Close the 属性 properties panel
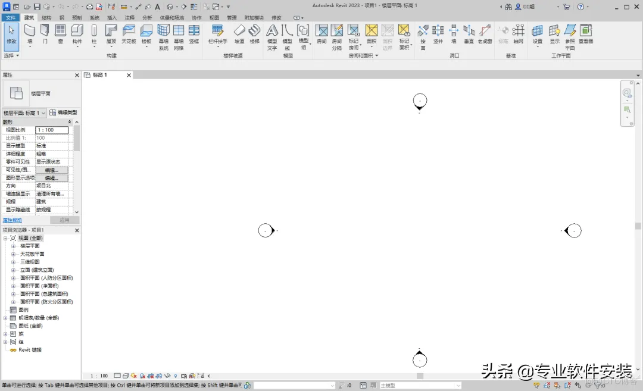The image size is (643, 391). [x=77, y=75]
